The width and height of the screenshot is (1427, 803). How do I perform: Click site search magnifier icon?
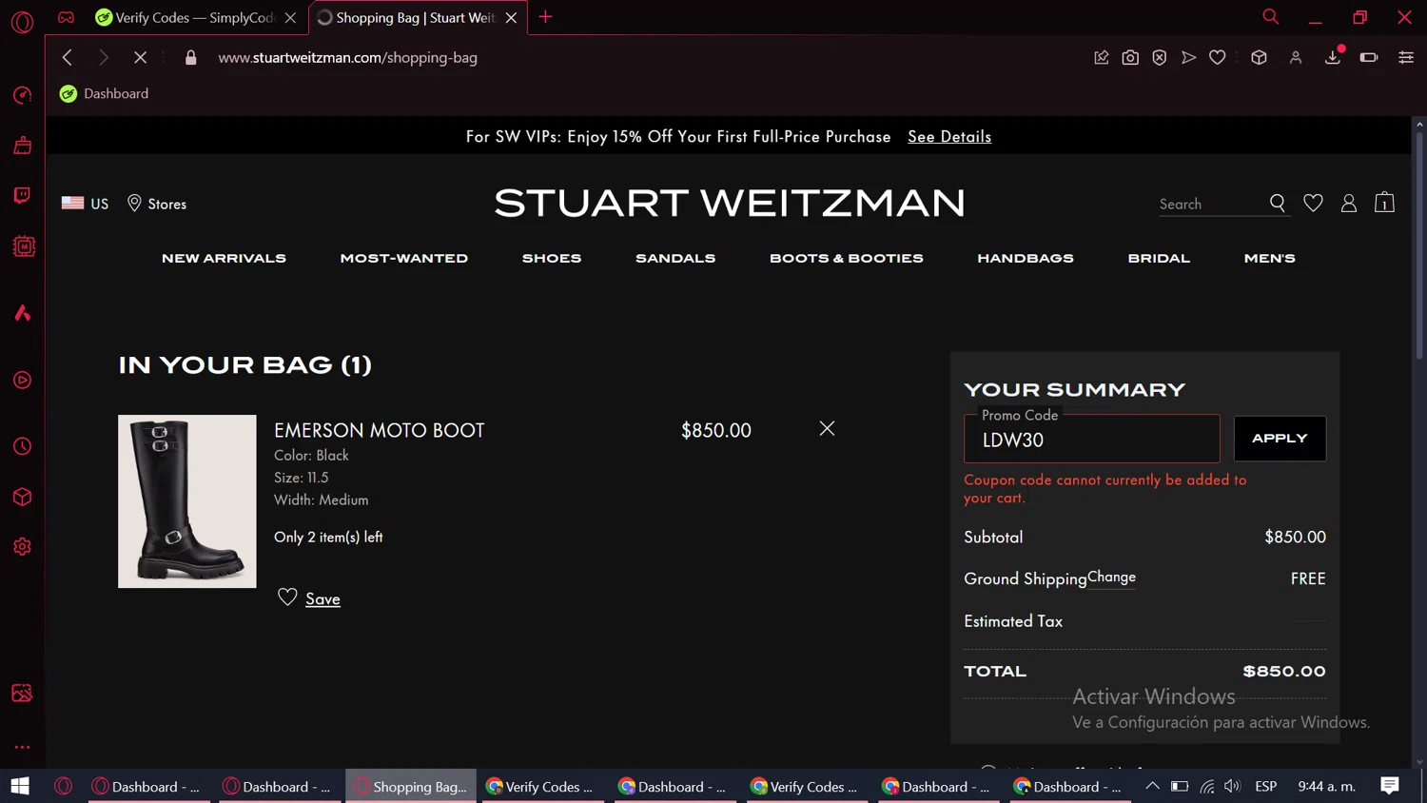tap(1278, 203)
